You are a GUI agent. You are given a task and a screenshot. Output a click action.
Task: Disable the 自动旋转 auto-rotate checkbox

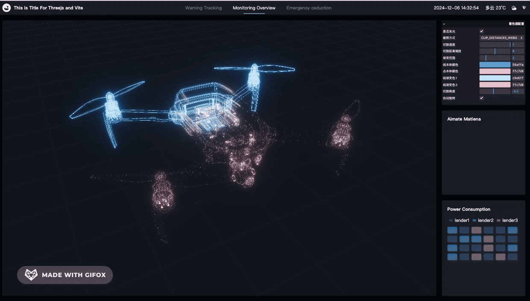482,98
